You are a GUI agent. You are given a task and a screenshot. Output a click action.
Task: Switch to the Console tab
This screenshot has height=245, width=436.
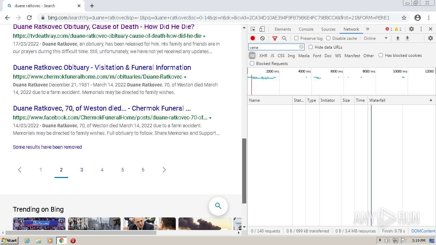pos(306,29)
